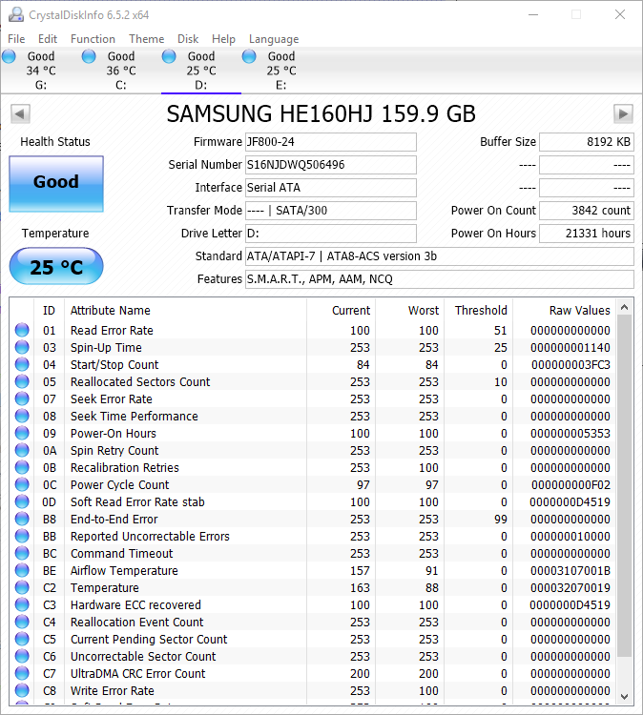Viewport: 643px width, 715px height.
Task: Select the C: drive tab
Action: tap(121, 71)
